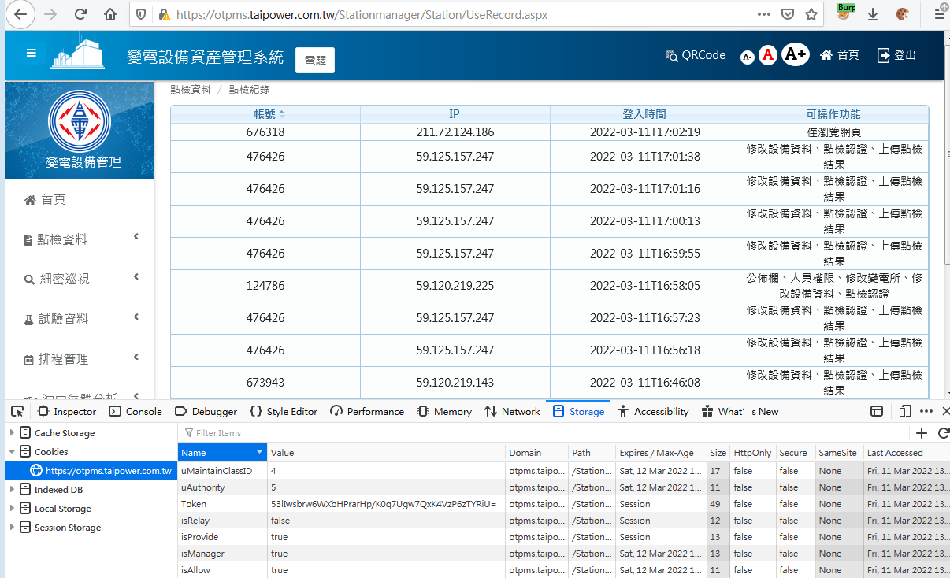Expand Indexed DB tree node
950x578 pixels.
click(x=12, y=490)
